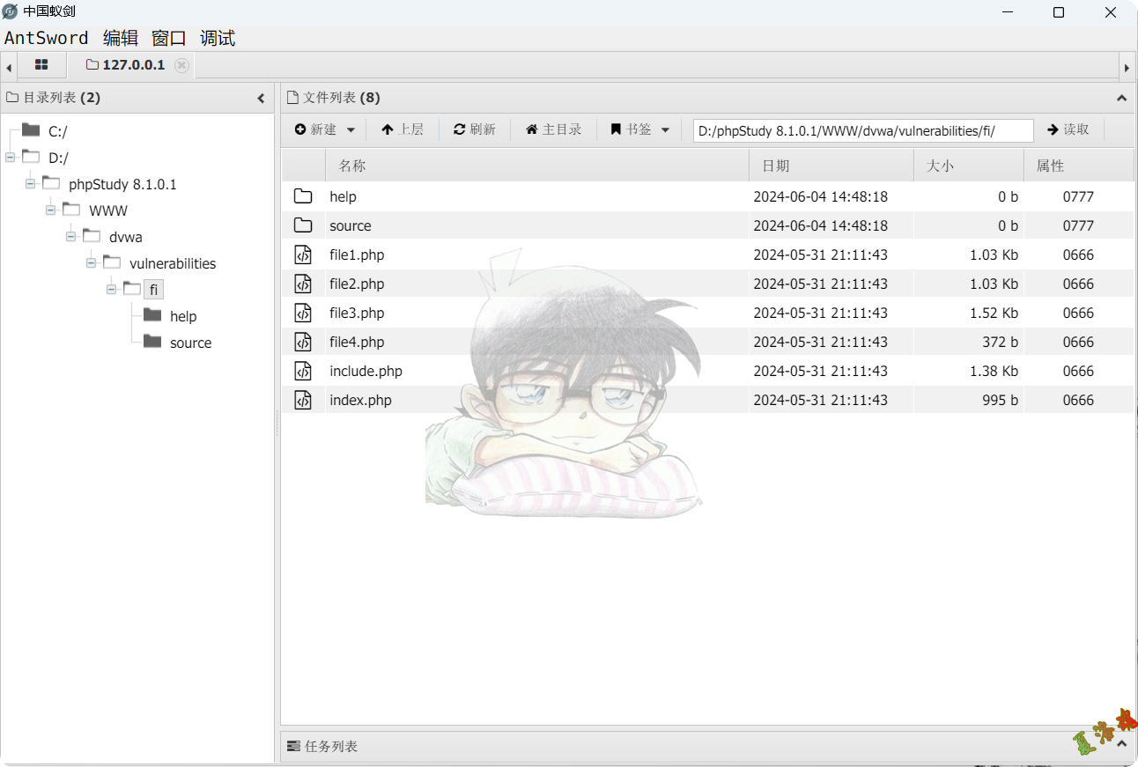Screen dimensions: 1138x767
Task: Open the AntSword menu
Action: [47, 38]
